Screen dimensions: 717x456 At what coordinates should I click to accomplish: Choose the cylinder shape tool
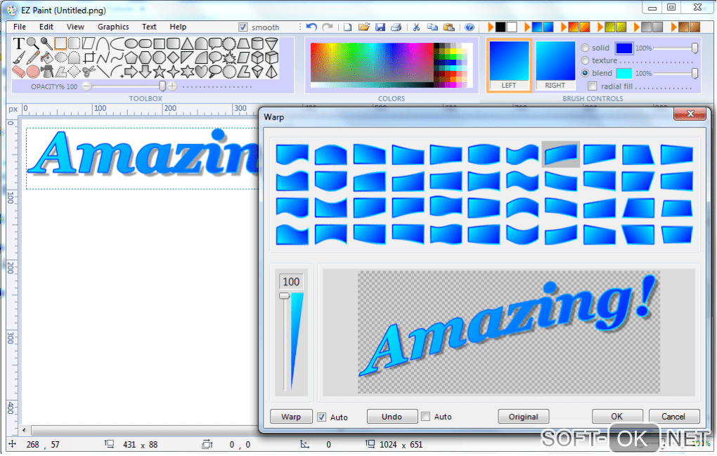click(257, 44)
